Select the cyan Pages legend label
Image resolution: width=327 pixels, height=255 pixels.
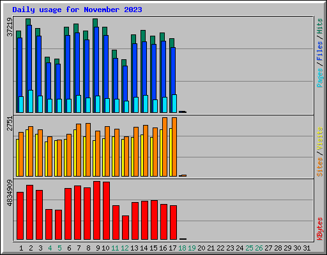319,78
